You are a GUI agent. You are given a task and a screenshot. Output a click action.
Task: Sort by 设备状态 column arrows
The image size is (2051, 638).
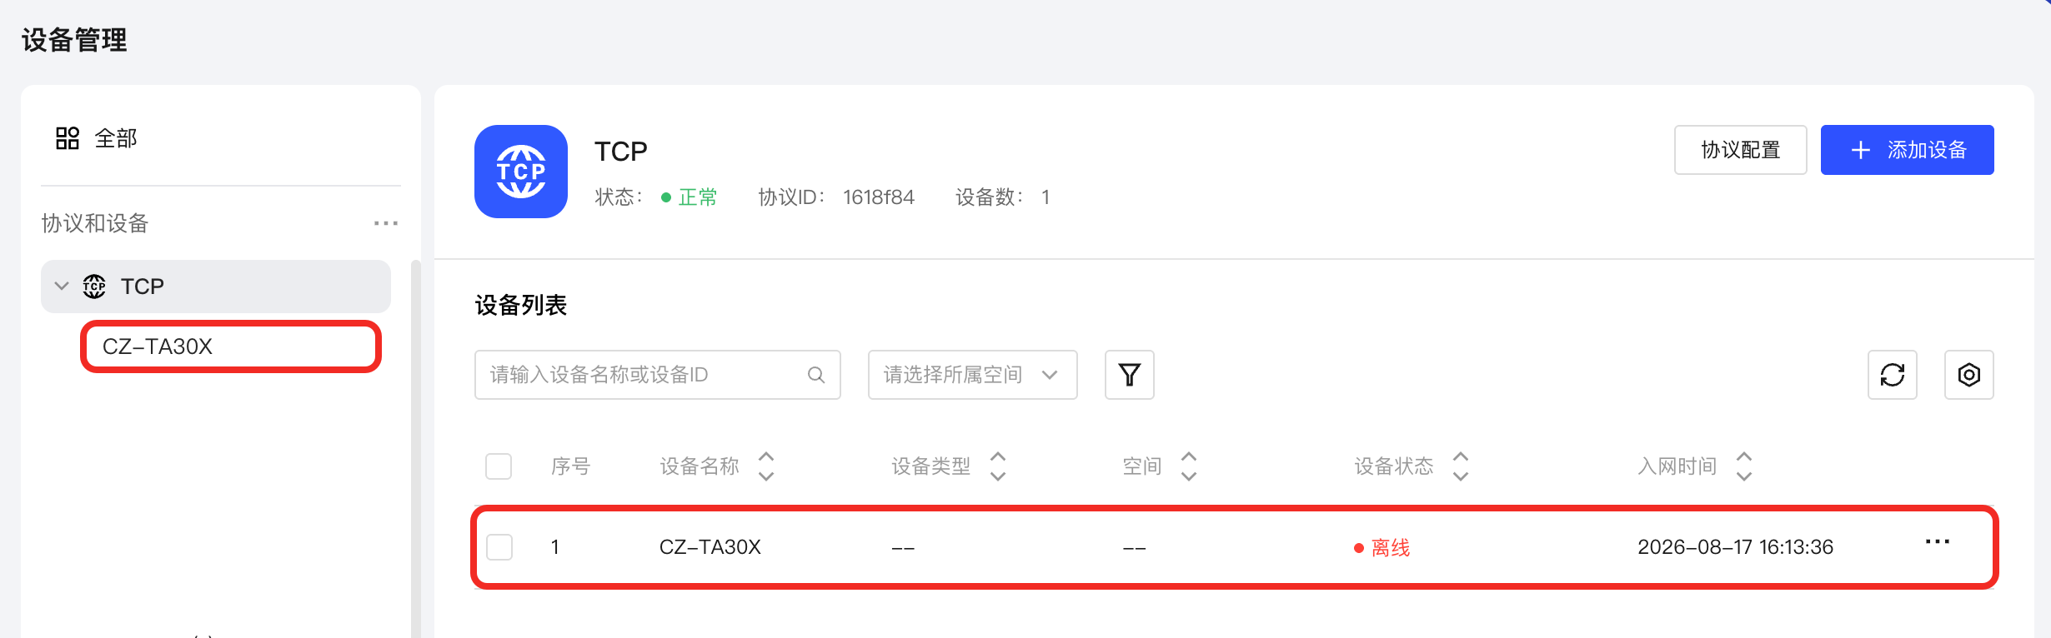coord(1460,466)
